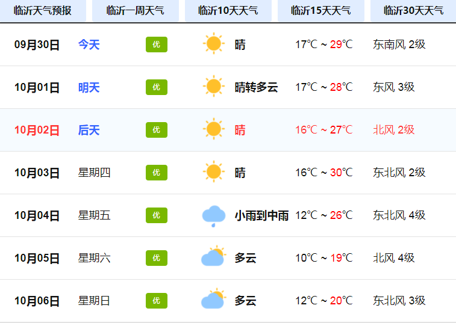Screen dimensions: 456x323
Task: Switch to 临沂一周天气 tab
Action: [x=136, y=11]
